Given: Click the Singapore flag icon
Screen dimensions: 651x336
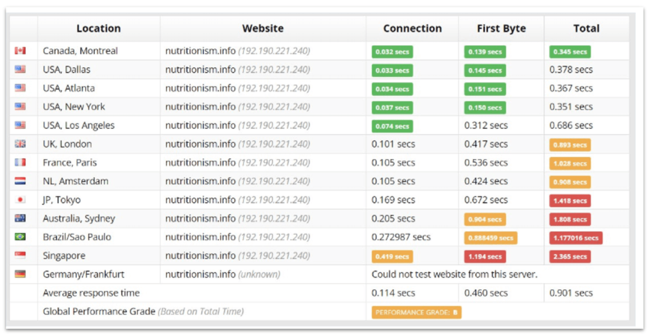Looking at the screenshot, I should click(x=20, y=256).
